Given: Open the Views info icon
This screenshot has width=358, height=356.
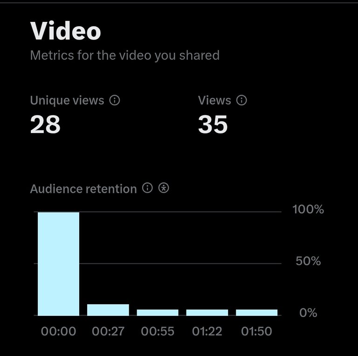Looking at the screenshot, I should (241, 100).
